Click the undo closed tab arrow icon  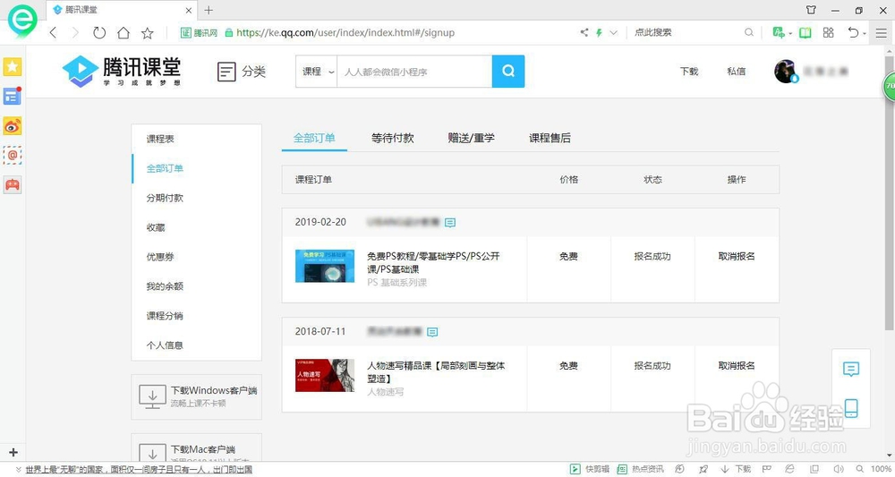(853, 32)
